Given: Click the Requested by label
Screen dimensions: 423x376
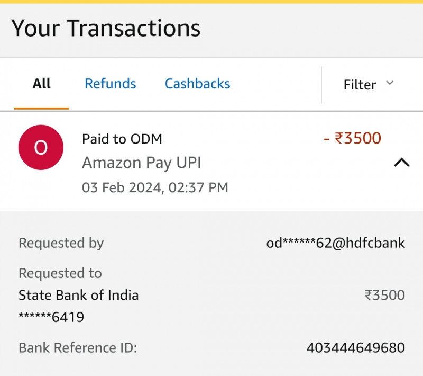Looking at the screenshot, I should [61, 243].
